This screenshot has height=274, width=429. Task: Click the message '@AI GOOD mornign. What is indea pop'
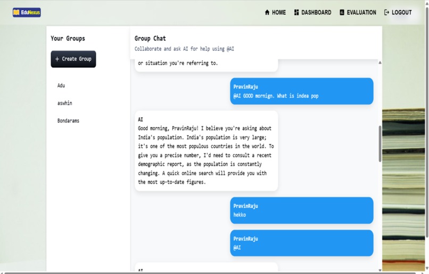click(301, 91)
